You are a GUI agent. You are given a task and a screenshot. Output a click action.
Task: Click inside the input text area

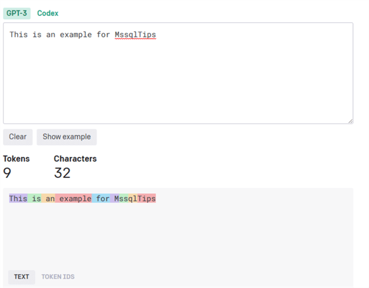pos(178,80)
